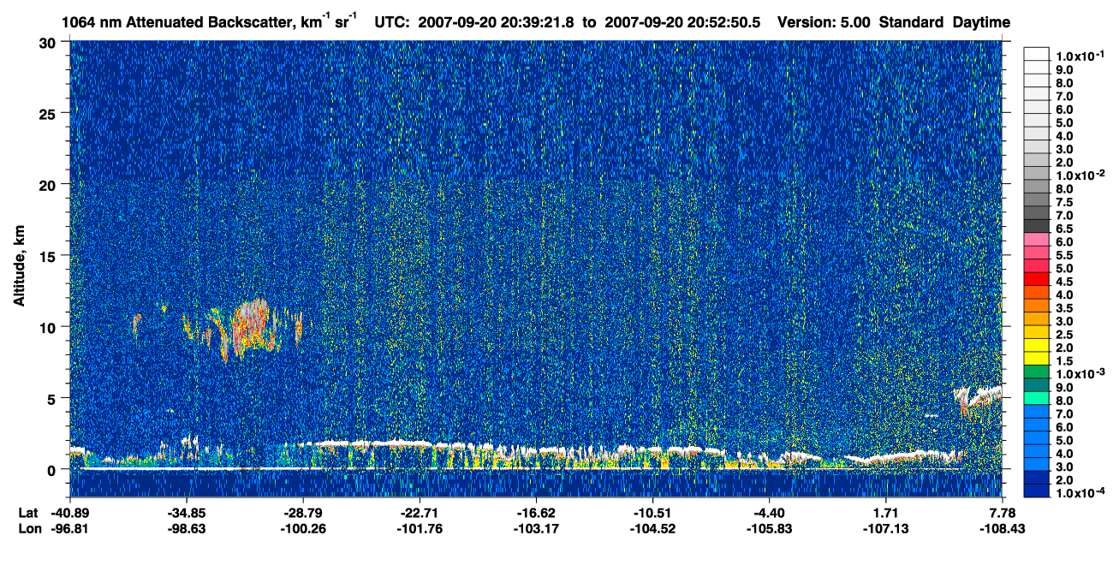Click the '1064 nm Attenuated Backscatter' title text
Screen dimensions: 1113x571
[178, 22]
